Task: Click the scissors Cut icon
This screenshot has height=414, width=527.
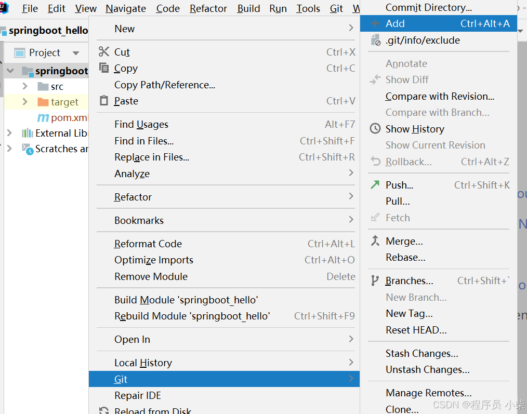Action: tap(104, 52)
